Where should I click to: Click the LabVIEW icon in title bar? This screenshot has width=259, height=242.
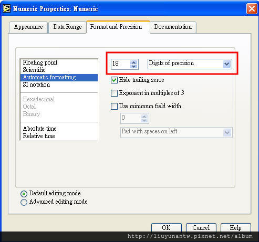(x=6, y=9)
